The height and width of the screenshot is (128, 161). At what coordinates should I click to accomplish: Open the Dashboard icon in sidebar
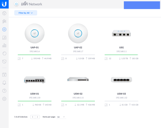[x=4, y=13]
